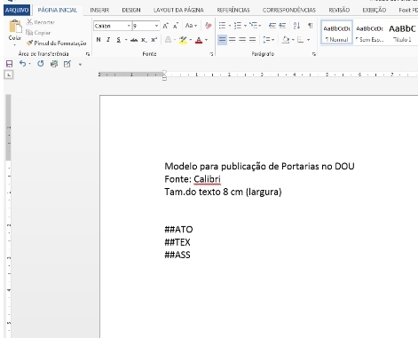Increase font size with grow button
This screenshot has height=338, width=418.
click(x=165, y=26)
